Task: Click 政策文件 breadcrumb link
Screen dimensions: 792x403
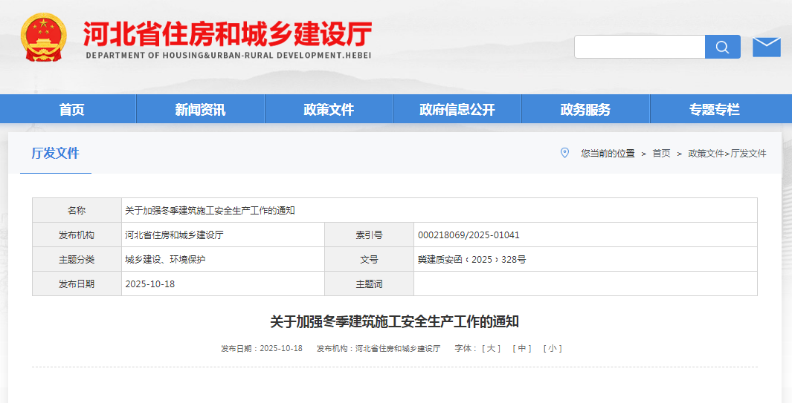Action: coord(706,154)
